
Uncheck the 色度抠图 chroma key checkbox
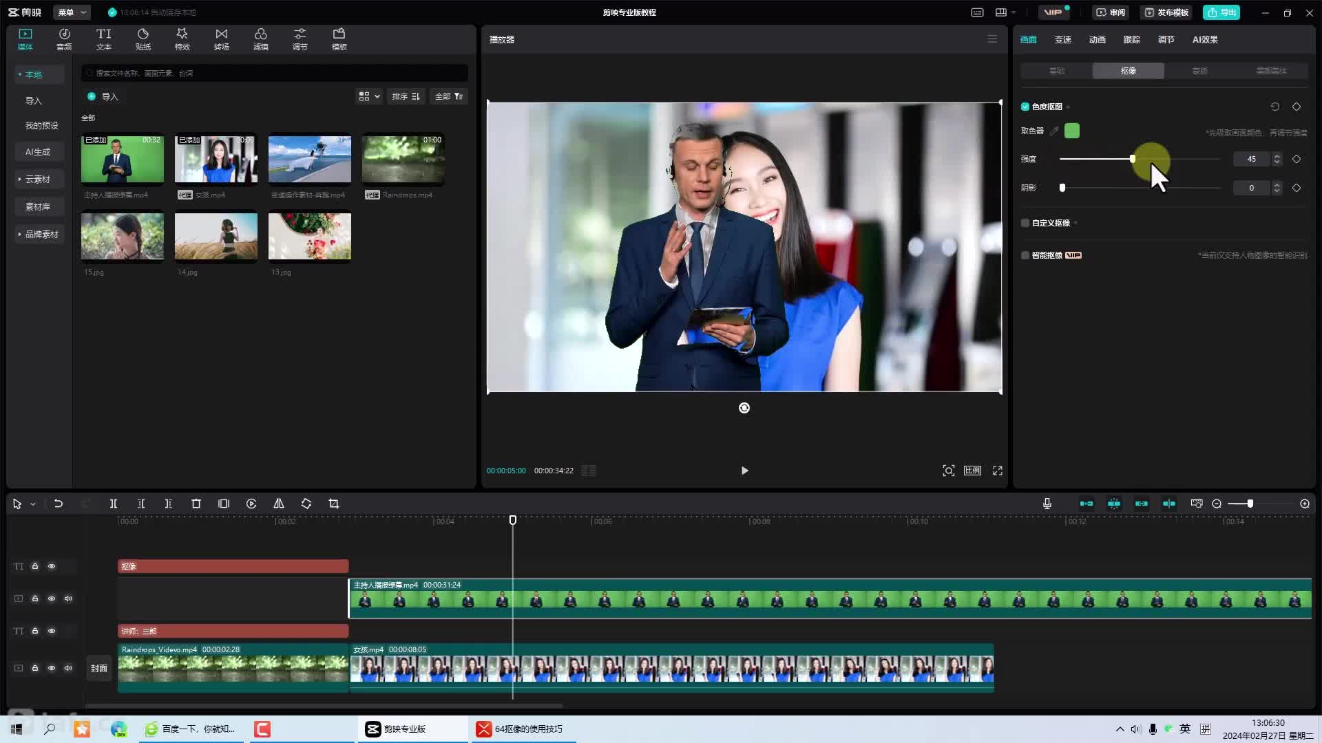tap(1025, 107)
